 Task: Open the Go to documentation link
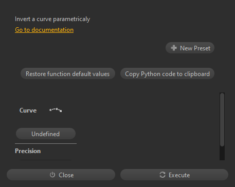(44, 30)
